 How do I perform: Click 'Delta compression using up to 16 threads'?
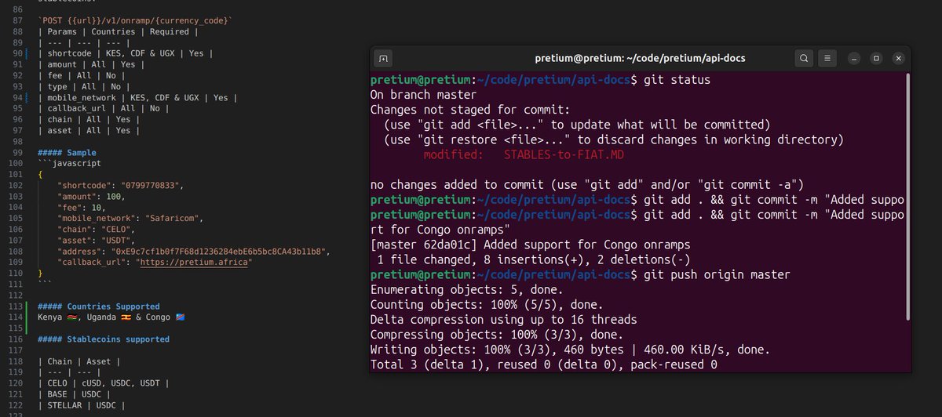(503, 318)
